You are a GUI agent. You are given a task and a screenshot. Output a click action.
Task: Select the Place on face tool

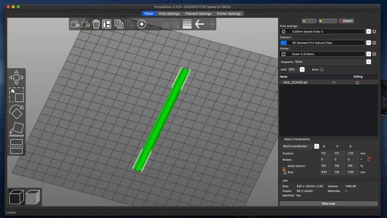(16, 129)
